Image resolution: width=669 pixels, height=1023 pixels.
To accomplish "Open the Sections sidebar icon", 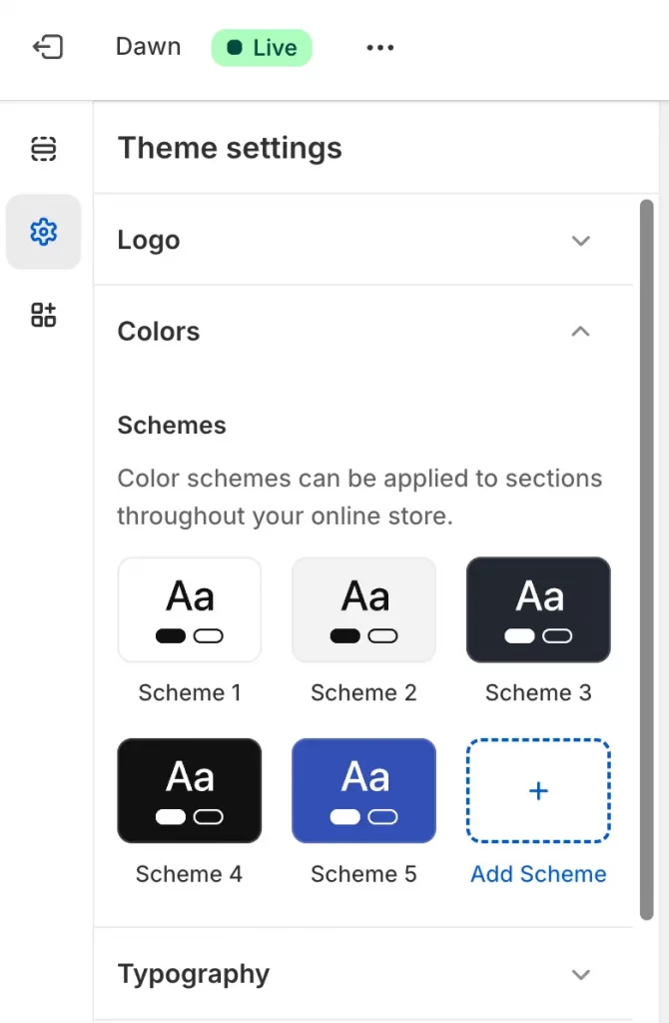I will pyautogui.click(x=44, y=149).
